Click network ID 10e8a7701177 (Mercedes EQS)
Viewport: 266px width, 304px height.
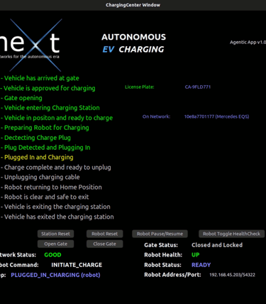[x=216, y=116]
